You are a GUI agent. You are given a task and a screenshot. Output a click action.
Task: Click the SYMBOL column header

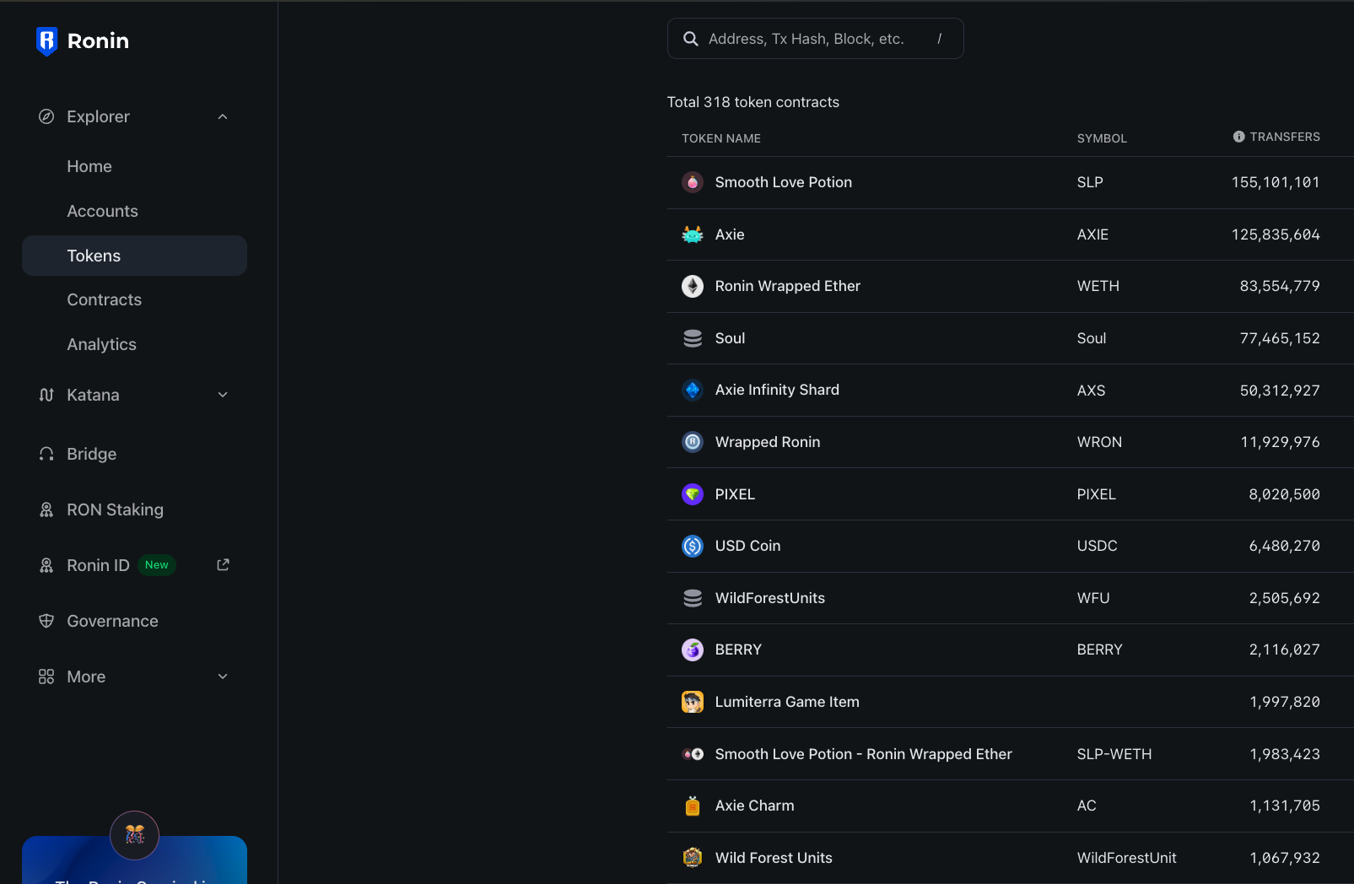click(1102, 138)
